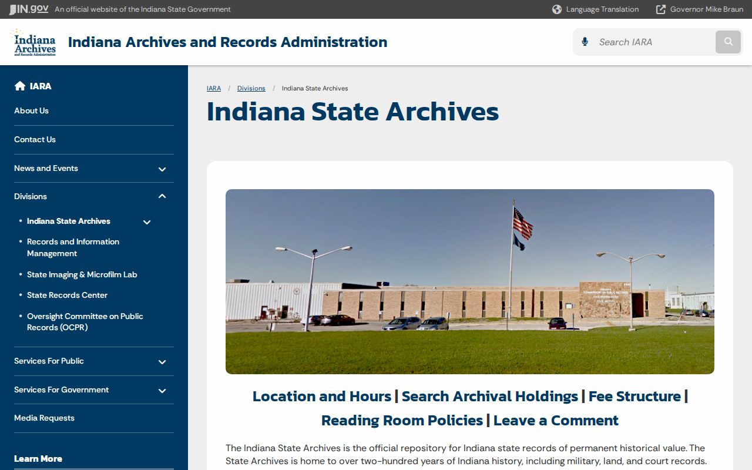The height and width of the screenshot is (470, 752).
Task: Open the Reading Room Policies link
Action: 402,421
